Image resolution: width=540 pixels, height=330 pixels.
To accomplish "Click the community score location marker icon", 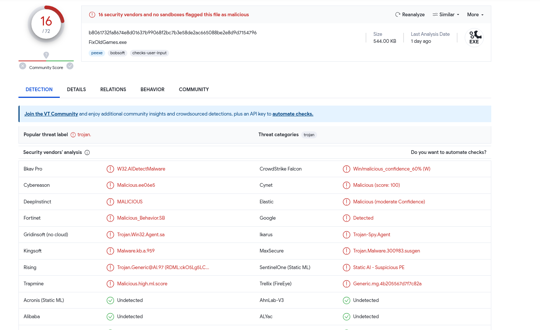I will (x=46, y=55).
